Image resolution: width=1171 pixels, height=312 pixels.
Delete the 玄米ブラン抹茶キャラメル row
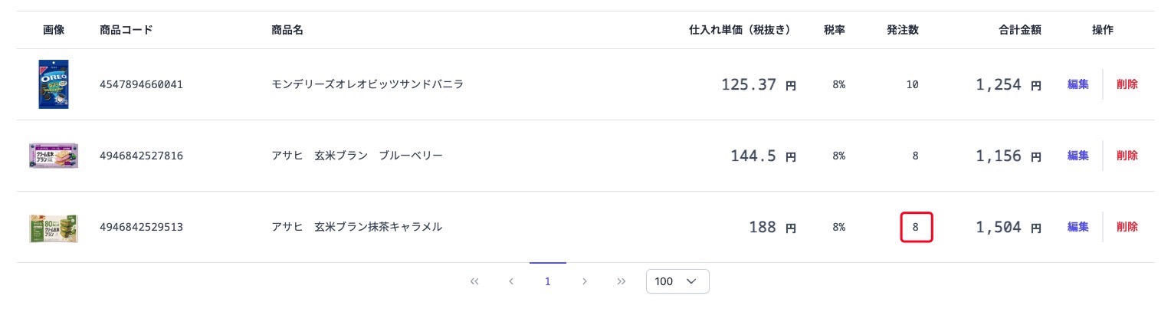[1127, 227]
